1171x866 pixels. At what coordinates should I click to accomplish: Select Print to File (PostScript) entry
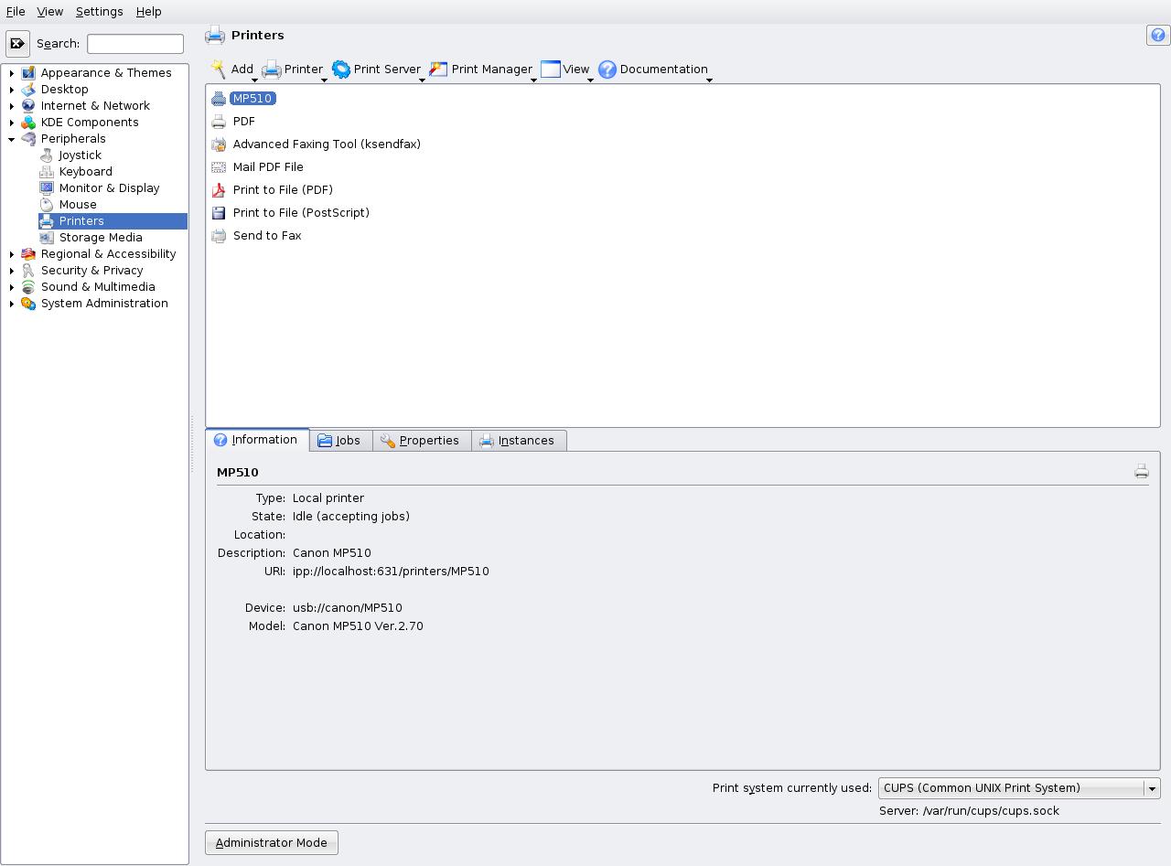point(301,212)
